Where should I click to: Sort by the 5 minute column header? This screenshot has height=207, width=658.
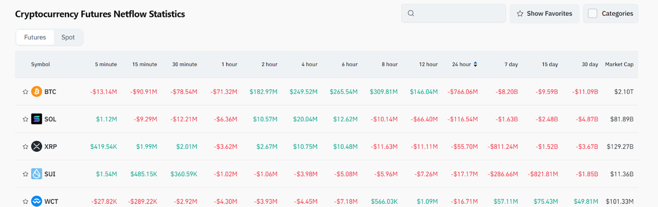105,65
